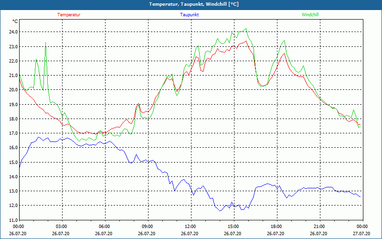Click the 19,0 y-axis value
The image size is (382, 239).
point(13,104)
